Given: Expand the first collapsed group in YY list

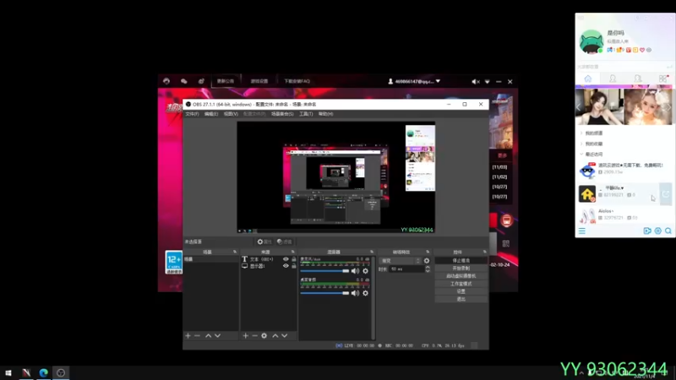Looking at the screenshot, I should (581, 133).
